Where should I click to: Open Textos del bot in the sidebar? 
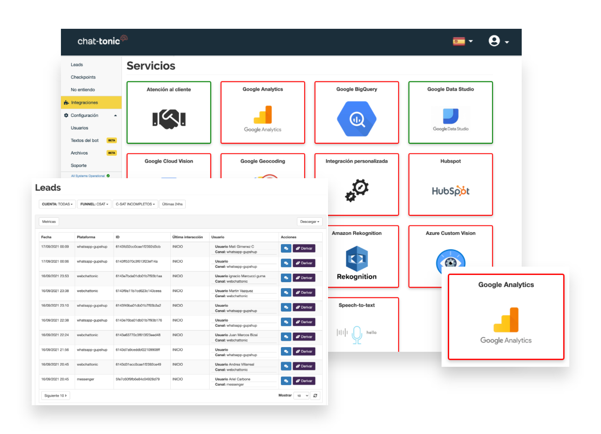(85, 141)
